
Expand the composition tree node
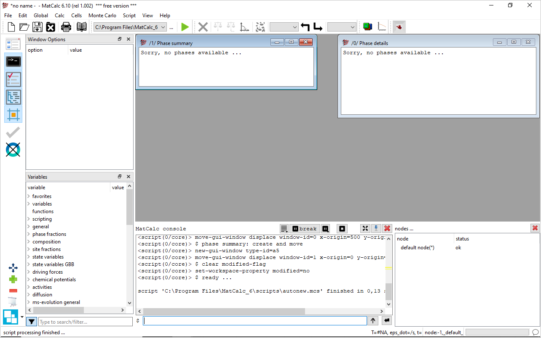pos(29,242)
